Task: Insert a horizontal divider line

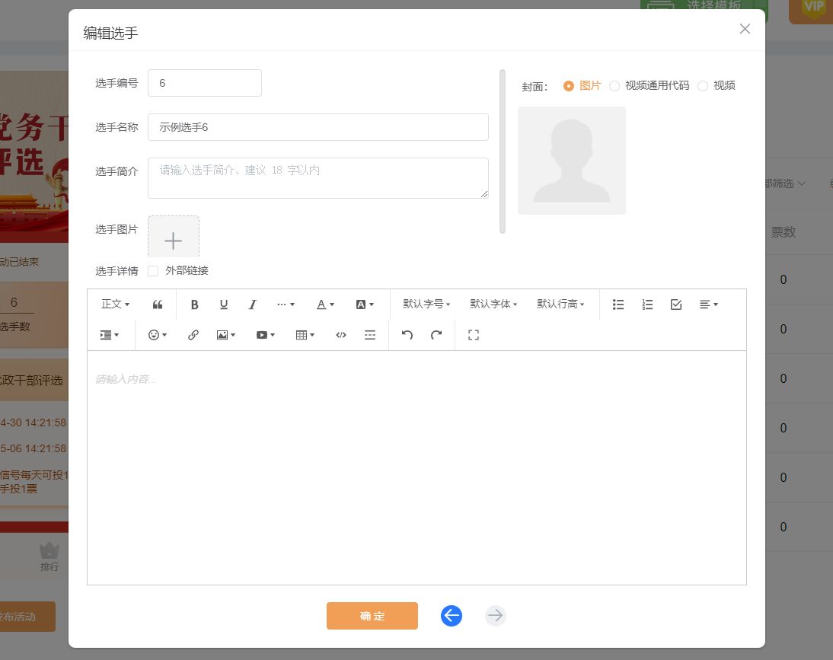Action: (x=370, y=335)
